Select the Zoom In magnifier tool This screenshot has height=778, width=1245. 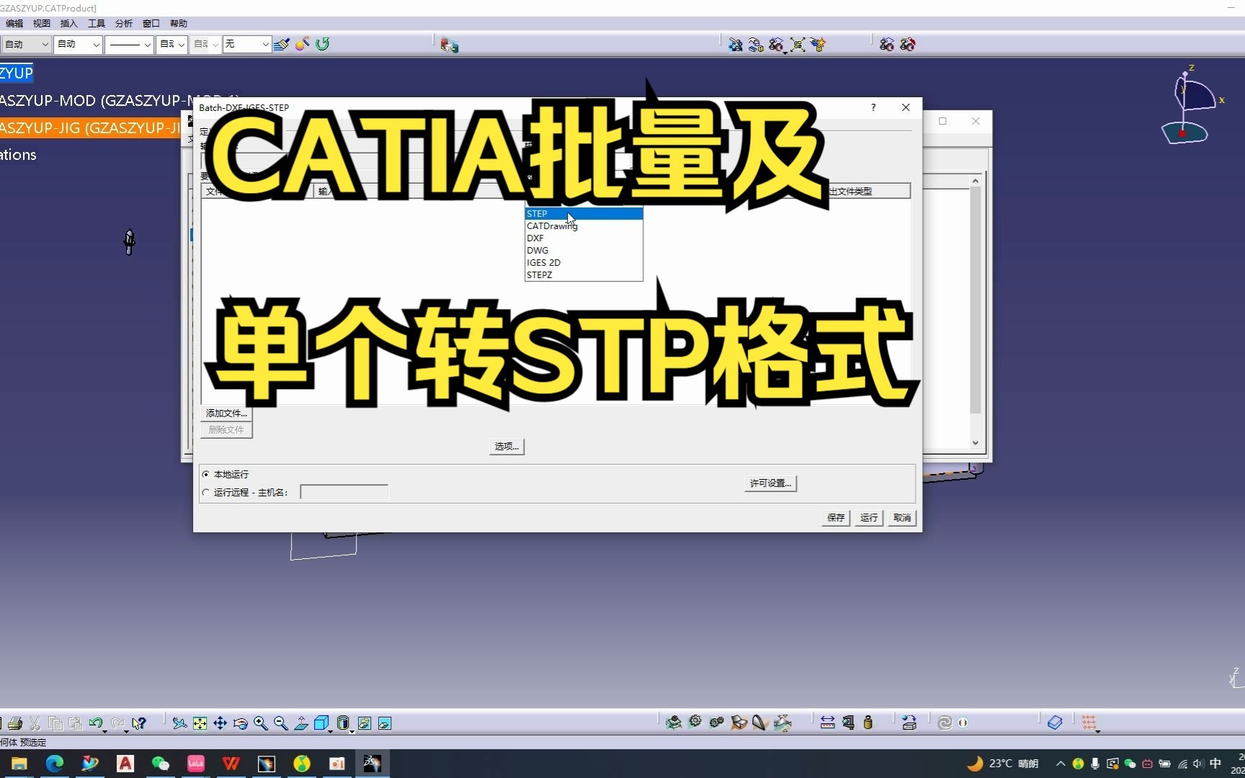click(x=261, y=723)
